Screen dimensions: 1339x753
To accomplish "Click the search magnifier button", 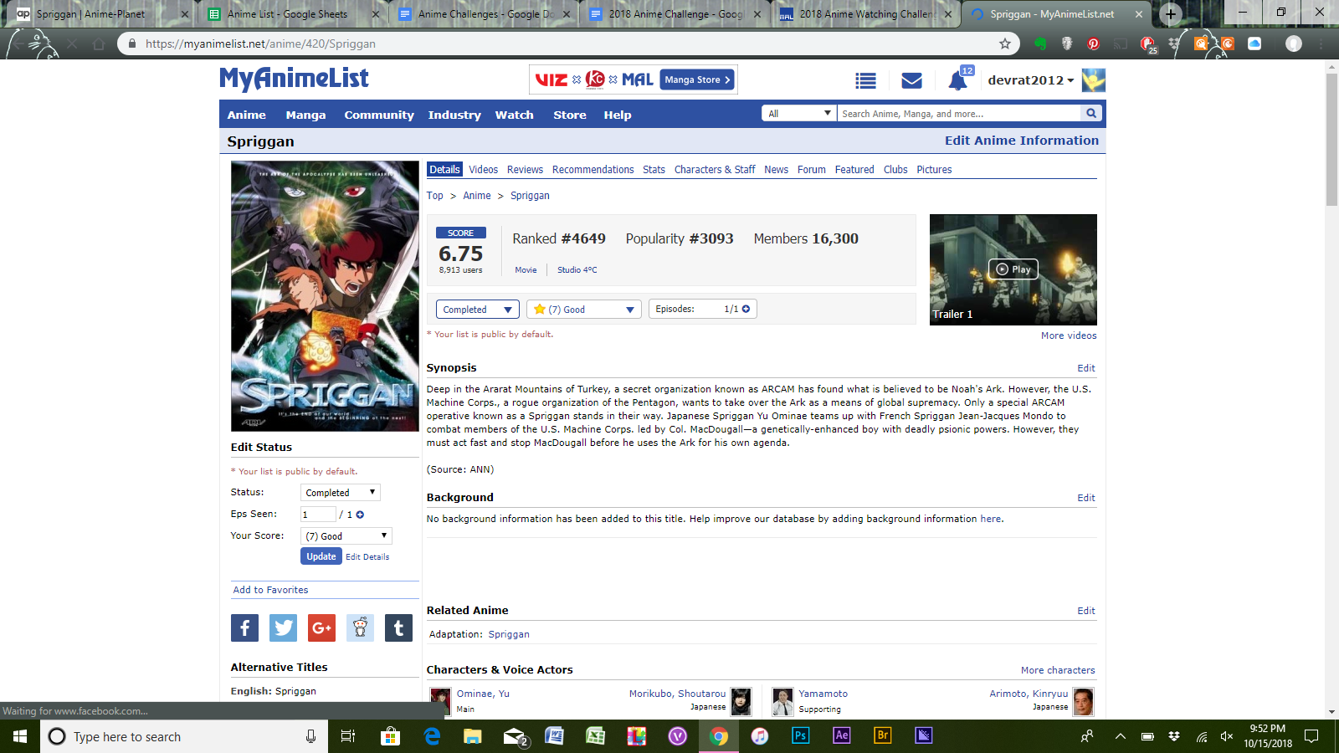I will (1091, 113).
